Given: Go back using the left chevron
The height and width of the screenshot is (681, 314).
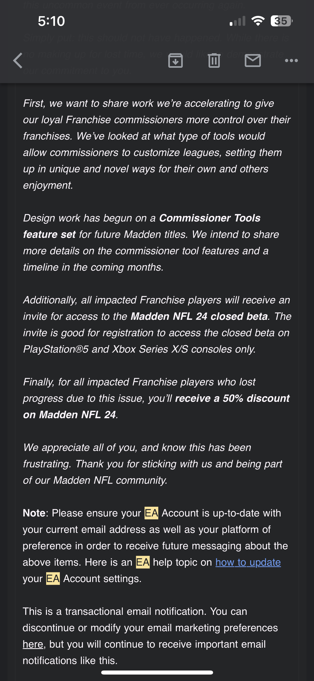Looking at the screenshot, I should [x=18, y=61].
